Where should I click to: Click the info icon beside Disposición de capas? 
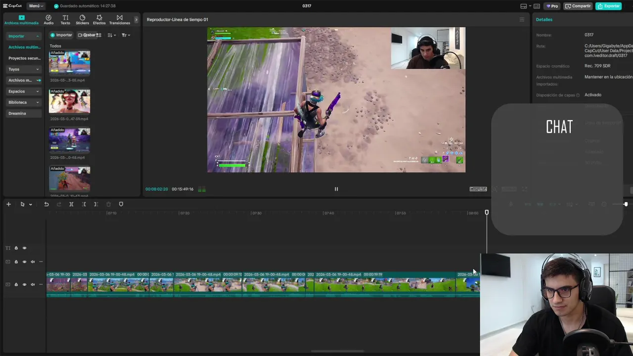coord(578,95)
